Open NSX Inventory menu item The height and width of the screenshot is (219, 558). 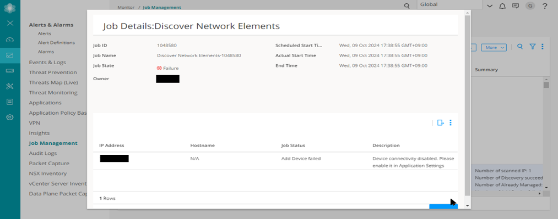point(48,173)
